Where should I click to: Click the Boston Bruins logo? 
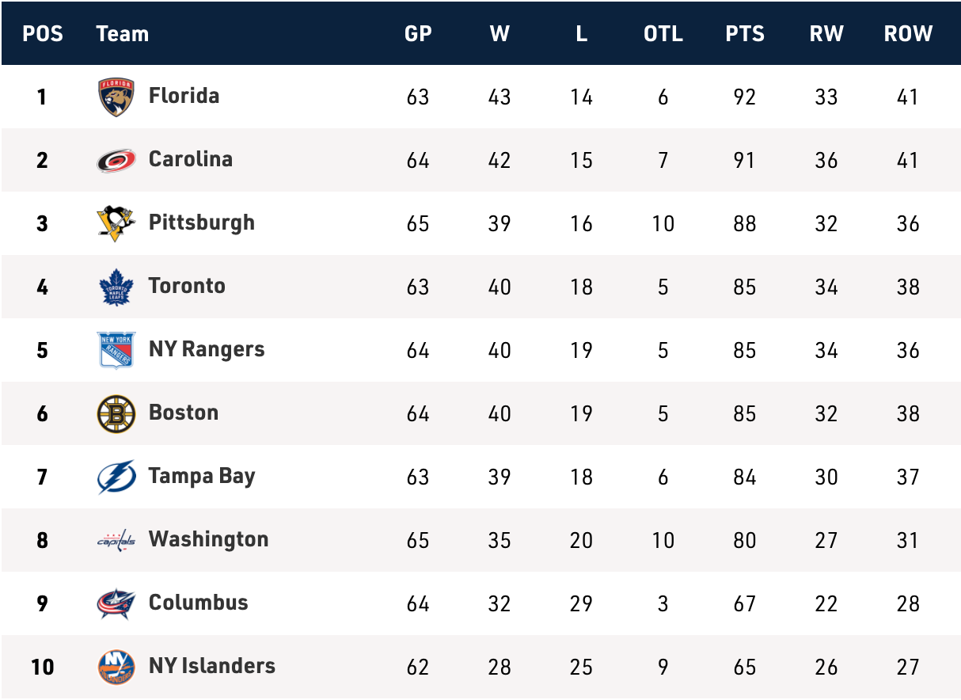point(116,413)
